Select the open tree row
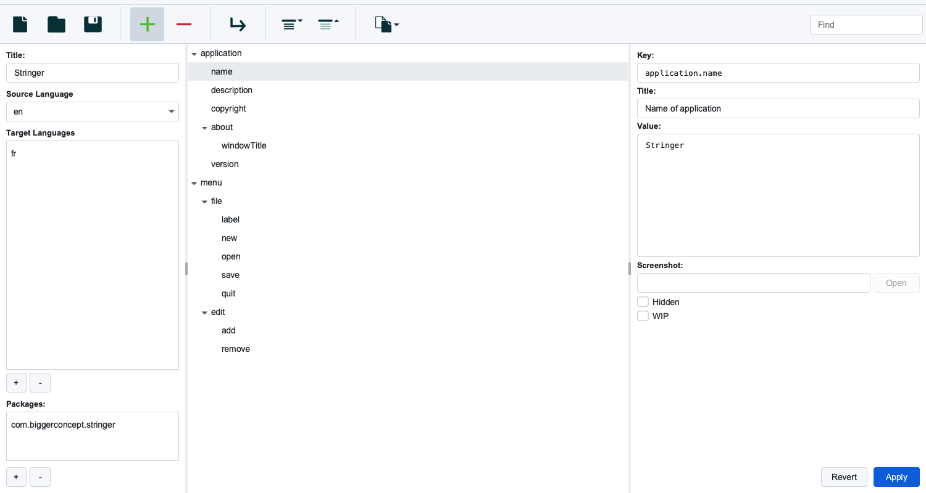Image resolution: width=926 pixels, height=493 pixels. coord(408,256)
